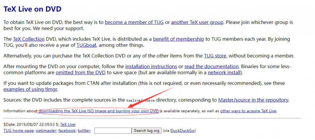Follow 'other ways to acquire TeX Live' link

tap(248, 111)
